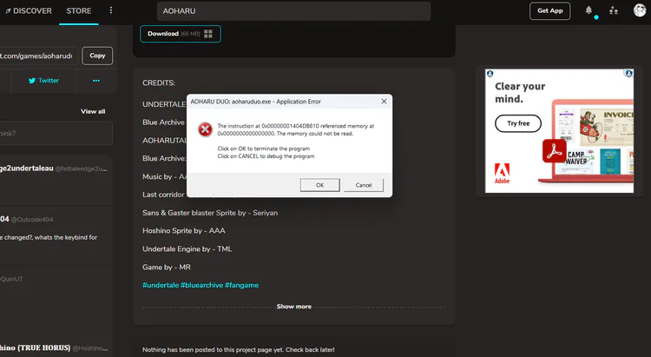Open ad info icon at the ad's top-left
Viewport: 651px width, 357px height.
490,74
